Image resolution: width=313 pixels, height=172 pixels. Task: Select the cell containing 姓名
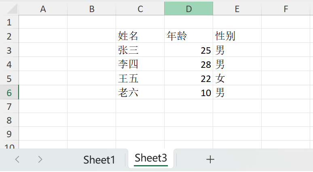pyautogui.click(x=140, y=36)
